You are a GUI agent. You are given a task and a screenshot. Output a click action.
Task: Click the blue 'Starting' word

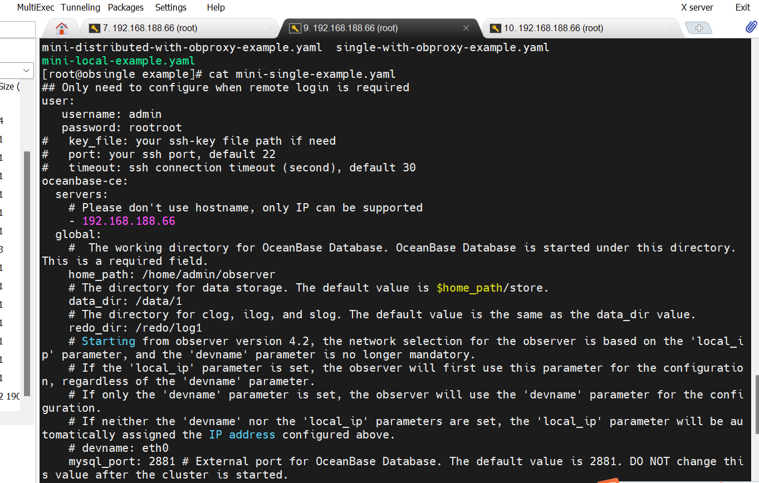[x=109, y=341]
